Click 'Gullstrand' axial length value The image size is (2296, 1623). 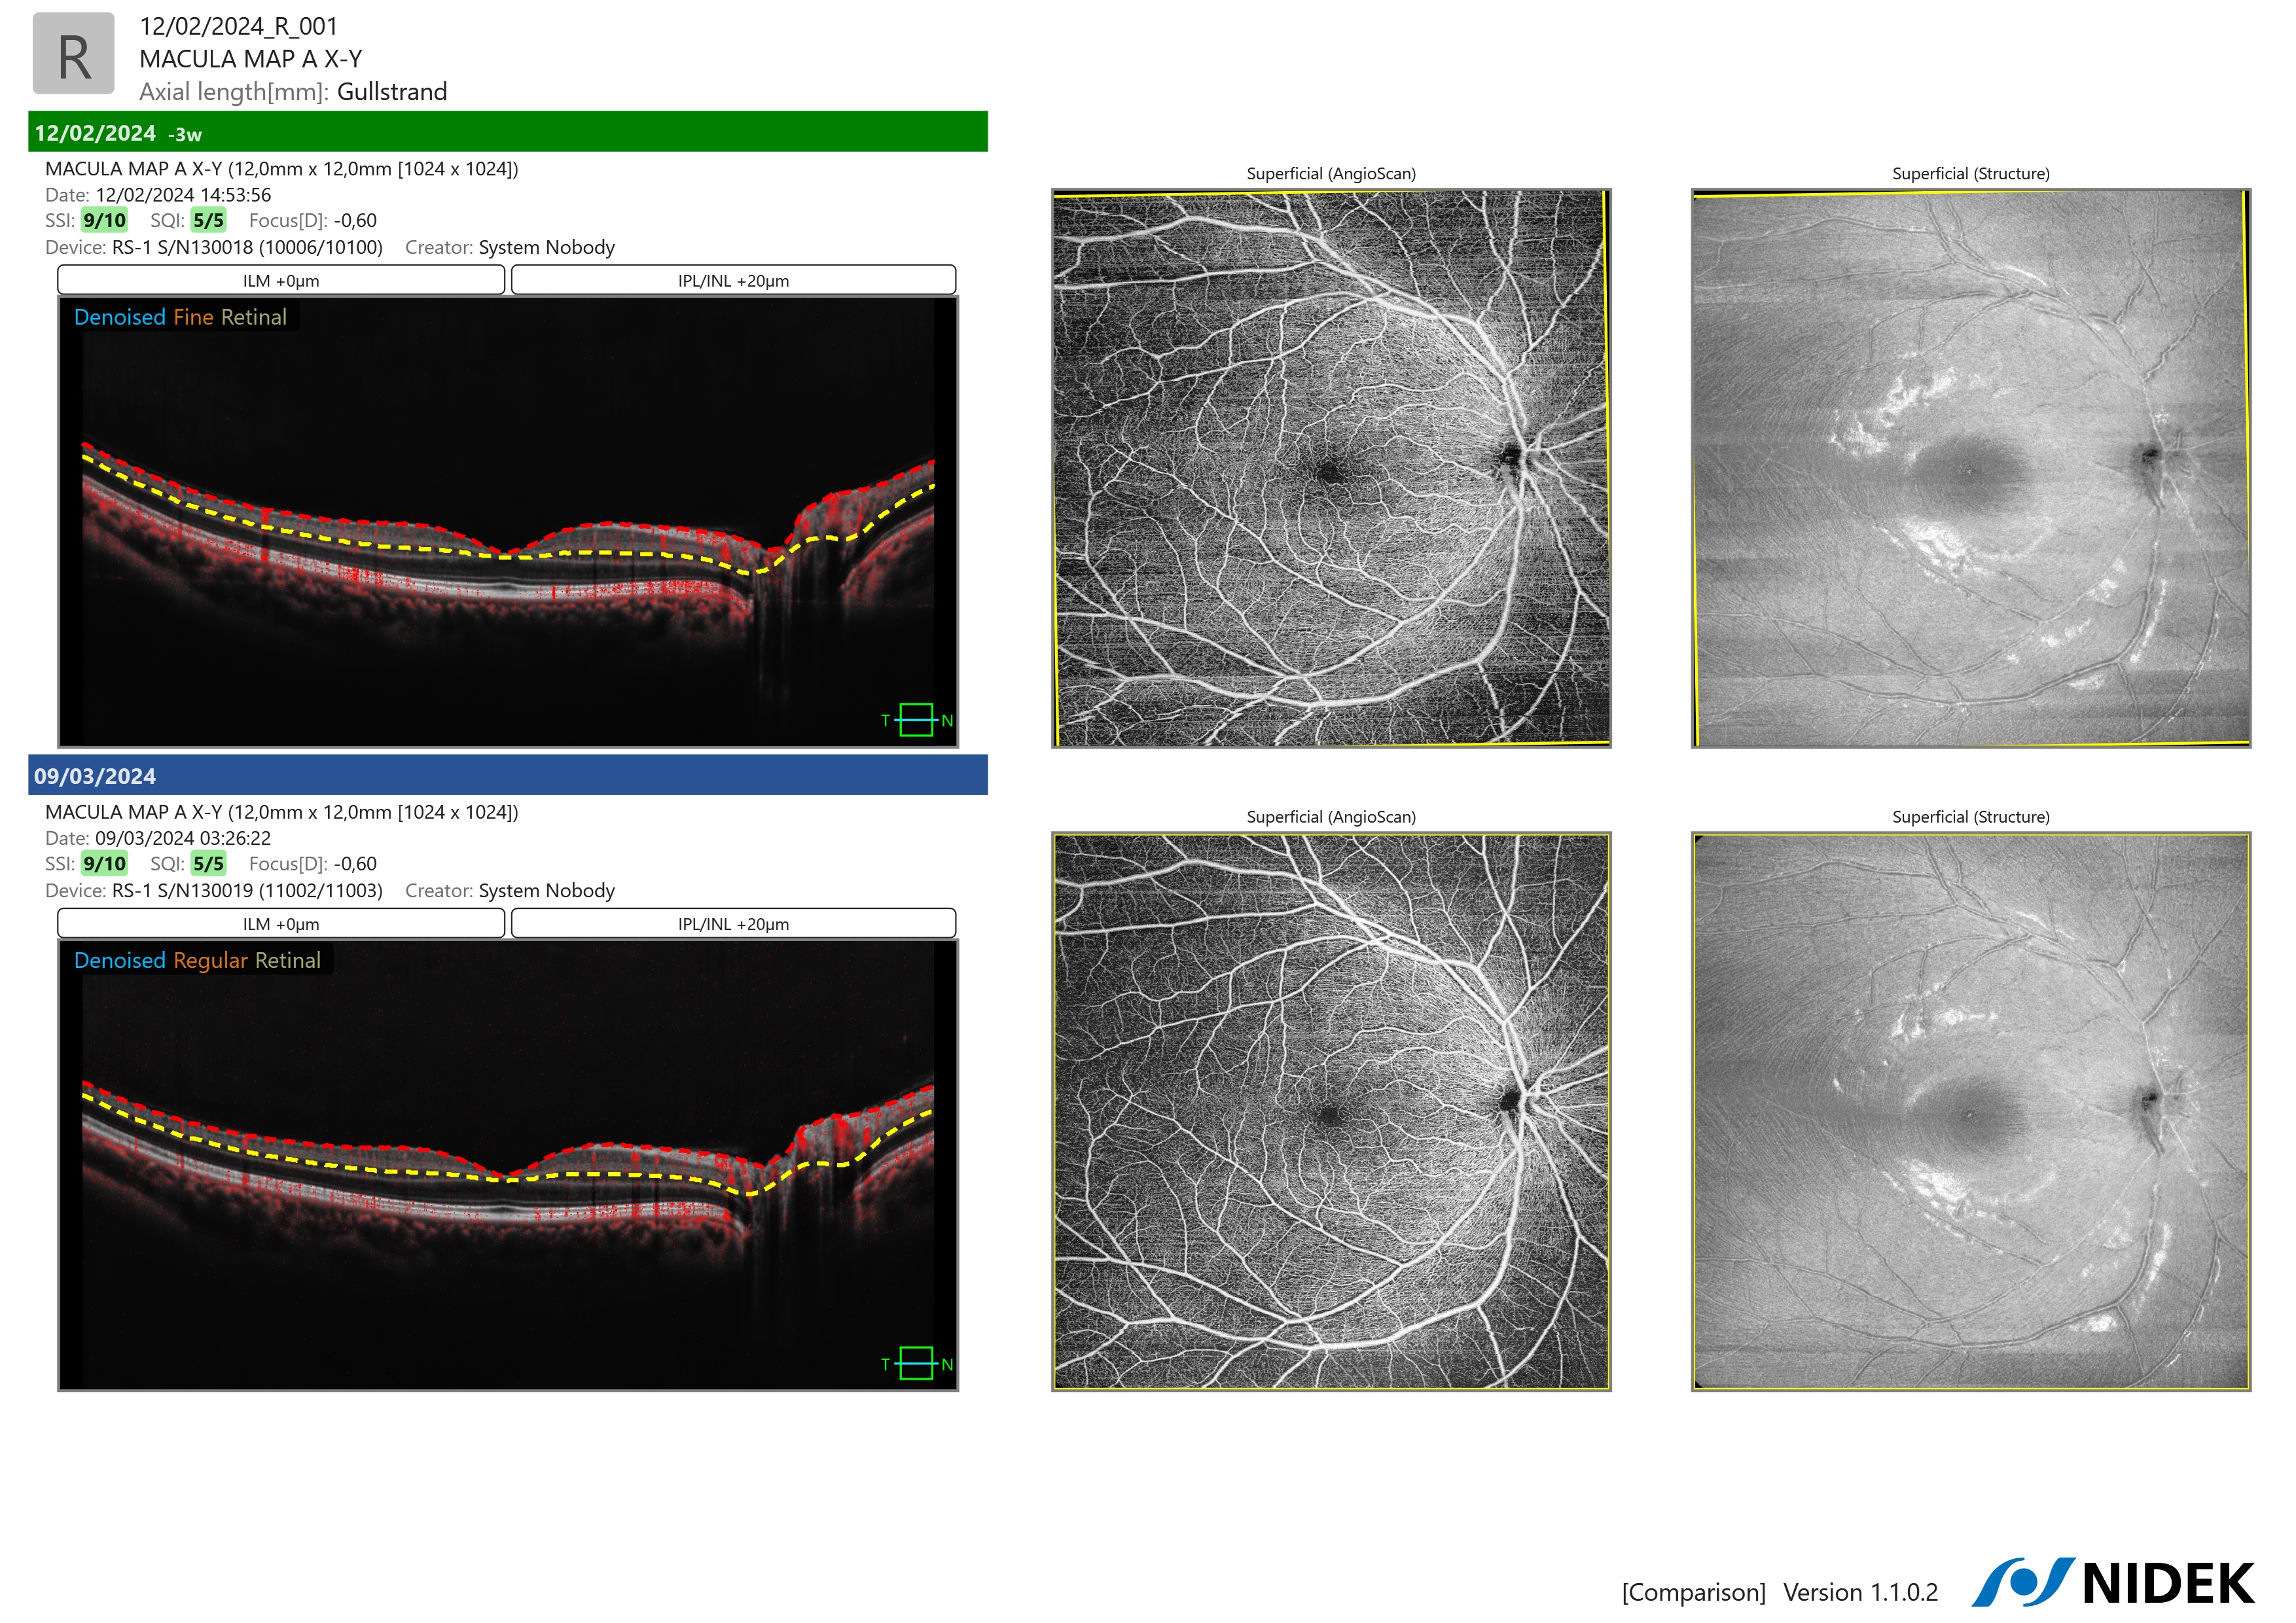point(392,92)
